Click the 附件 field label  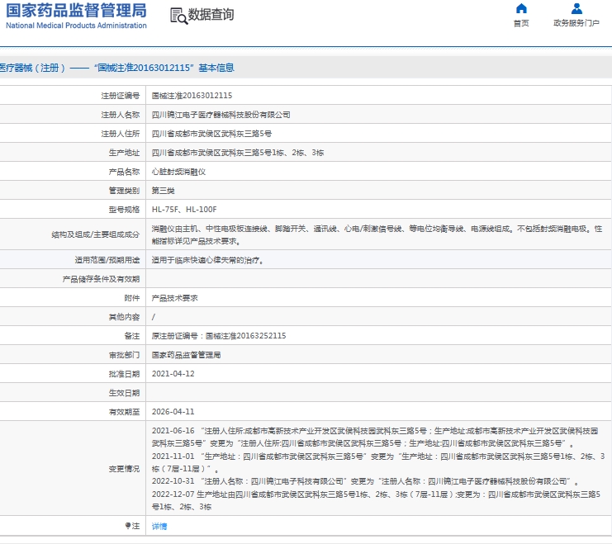point(132,298)
